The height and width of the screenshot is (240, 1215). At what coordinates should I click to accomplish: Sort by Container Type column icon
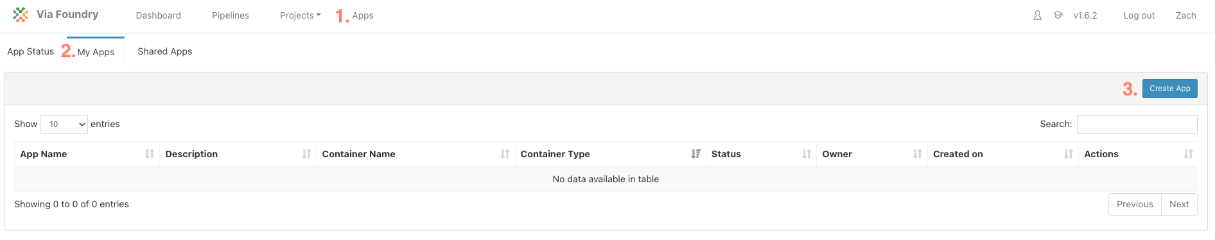695,154
